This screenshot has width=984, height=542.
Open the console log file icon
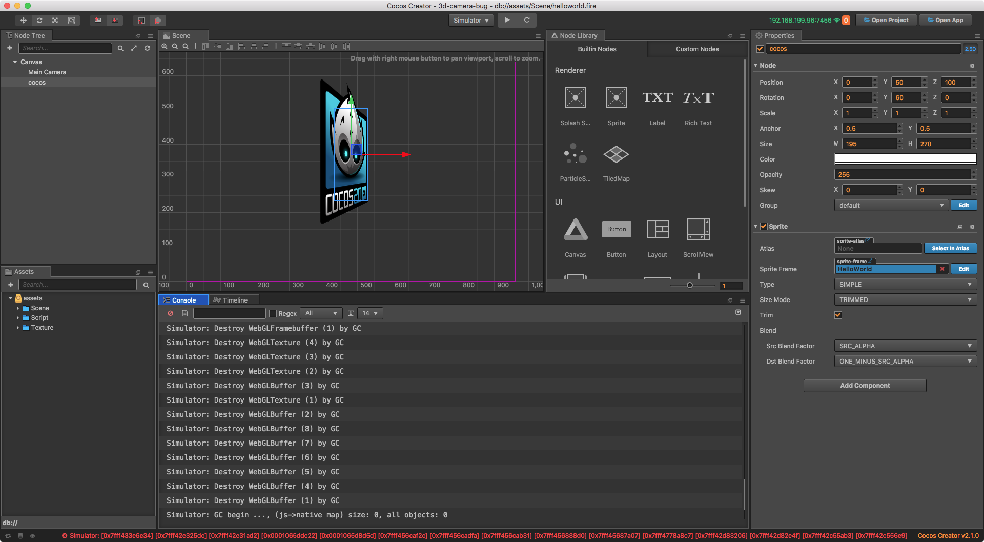[x=185, y=313]
